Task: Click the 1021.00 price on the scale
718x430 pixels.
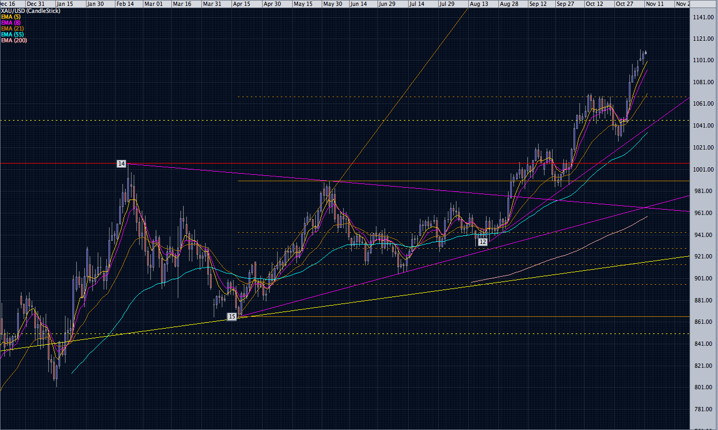Action: tap(703, 147)
